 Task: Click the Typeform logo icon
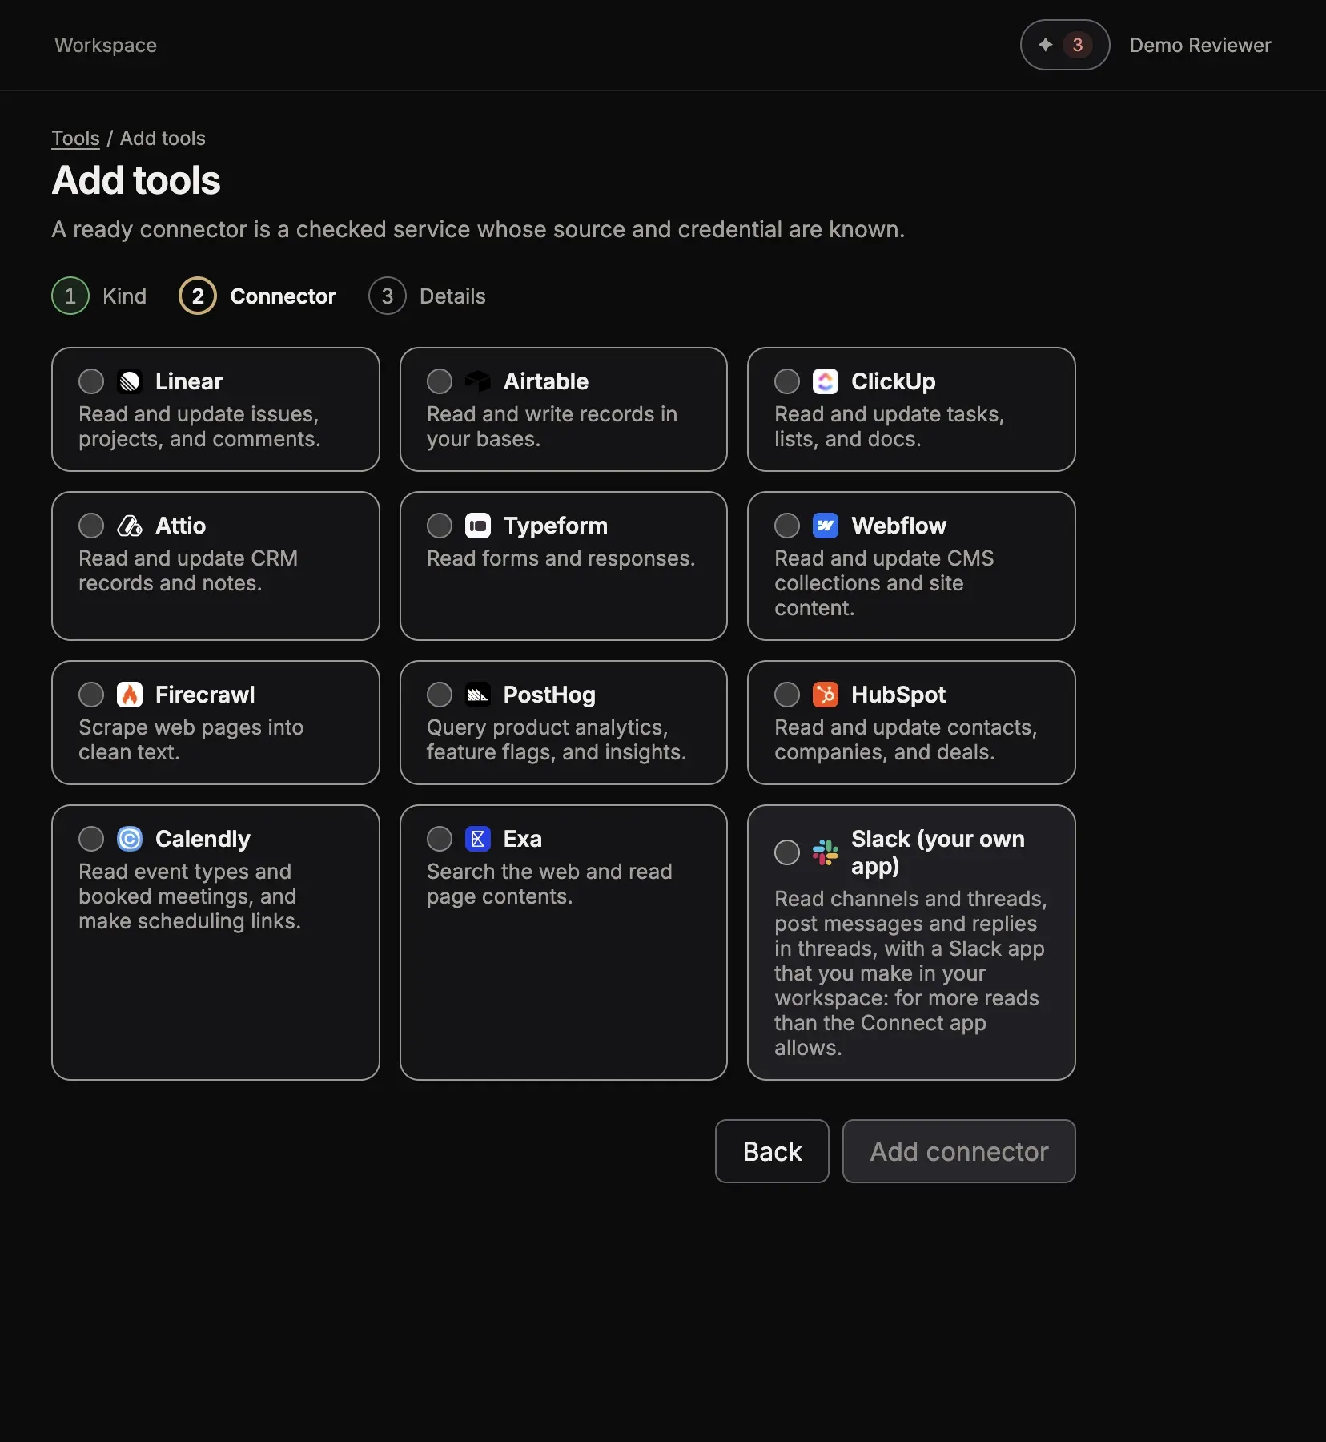coord(478,526)
